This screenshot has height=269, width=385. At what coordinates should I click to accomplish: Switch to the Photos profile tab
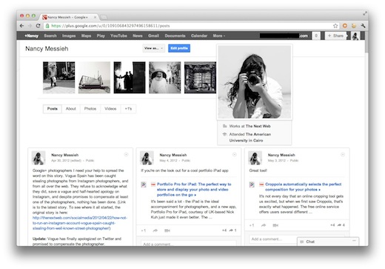(x=90, y=109)
